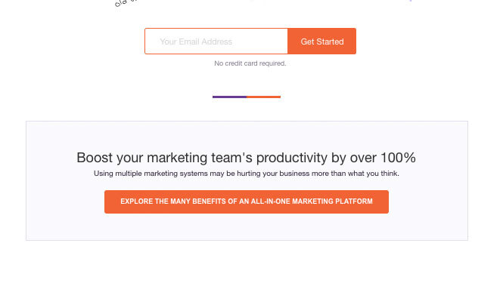This screenshot has height=283, width=500.
Task: Click the MARKETING PLATFORM words on the banner button
Action: pyautogui.click(x=332, y=201)
